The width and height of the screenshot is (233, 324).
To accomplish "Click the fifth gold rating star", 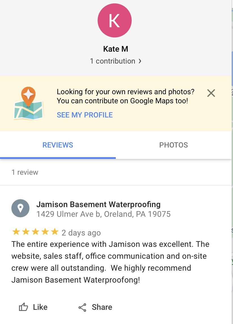I will point(54,232).
